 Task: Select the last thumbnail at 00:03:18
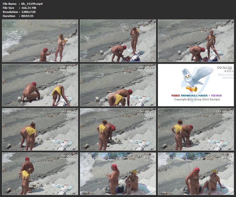click(x=196, y=174)
